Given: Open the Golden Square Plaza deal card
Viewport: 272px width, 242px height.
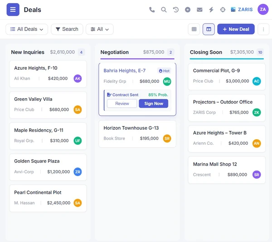Looking at the screenshot, I should (48, 167).
